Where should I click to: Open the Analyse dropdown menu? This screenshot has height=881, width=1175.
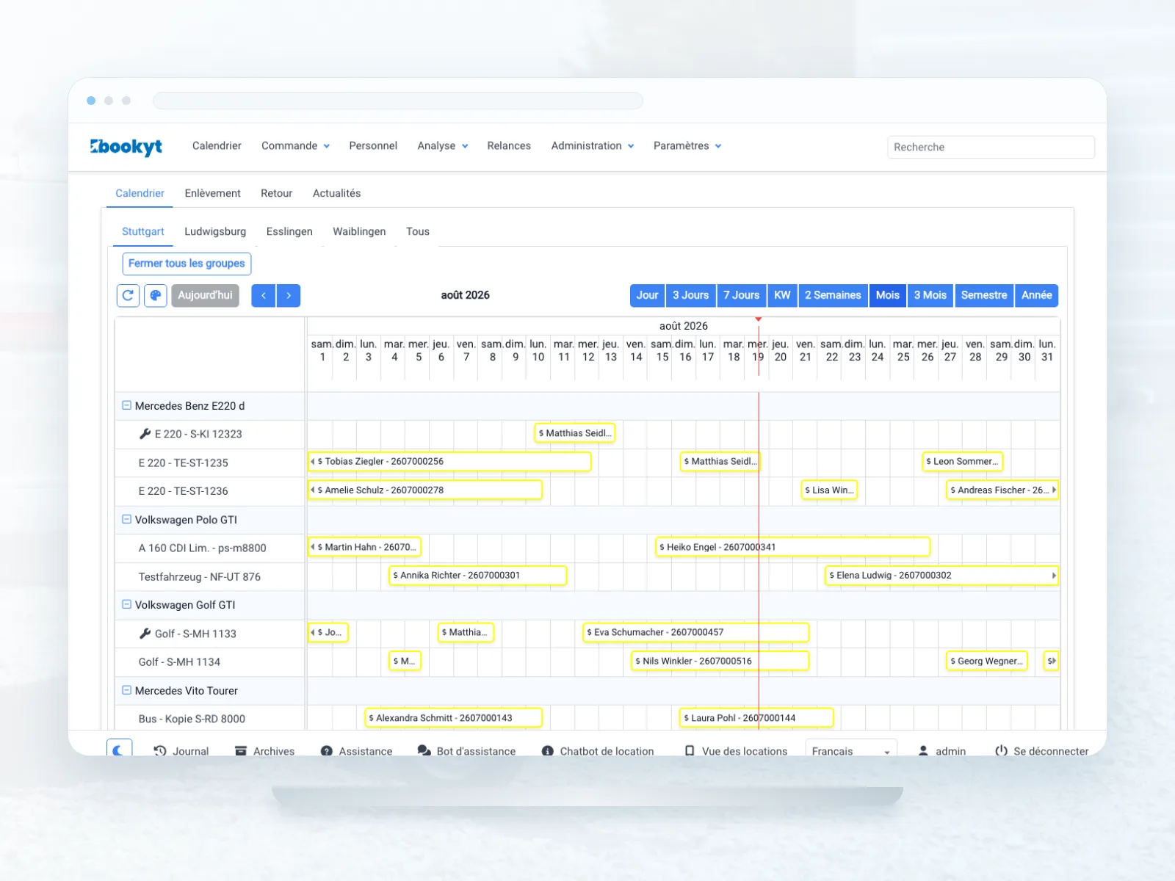[x=443, y=146]
